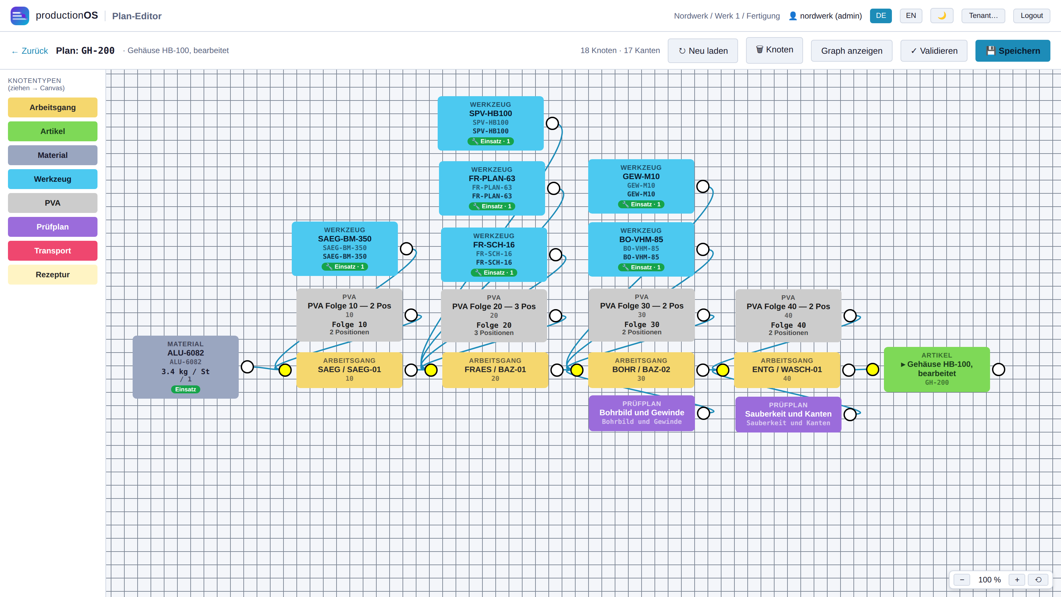Screen dimensions: 1061x597
Task: Switch language to DE
Action: [881, 16]
